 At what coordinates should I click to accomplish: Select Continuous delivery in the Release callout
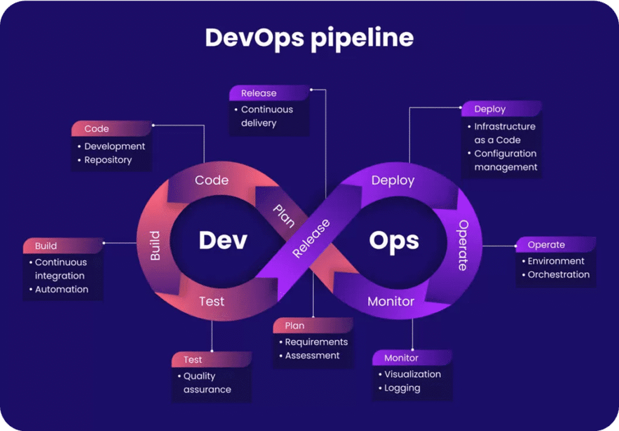coord(267,117)
